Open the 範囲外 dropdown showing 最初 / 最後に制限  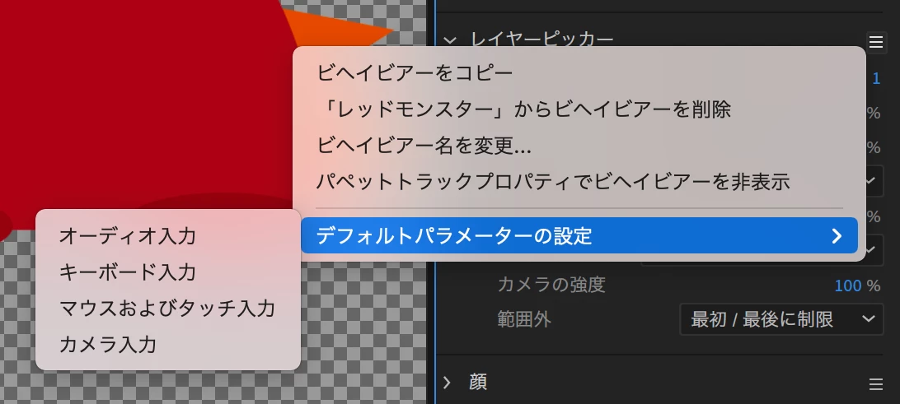pos(781,320)
